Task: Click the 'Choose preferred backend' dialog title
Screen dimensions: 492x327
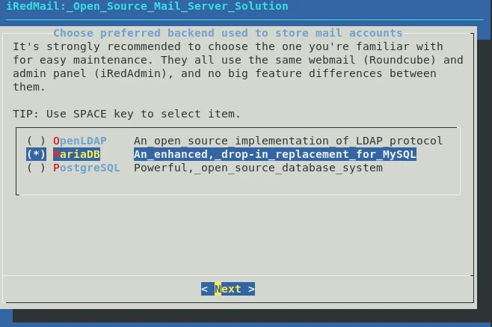Action: 228,33
